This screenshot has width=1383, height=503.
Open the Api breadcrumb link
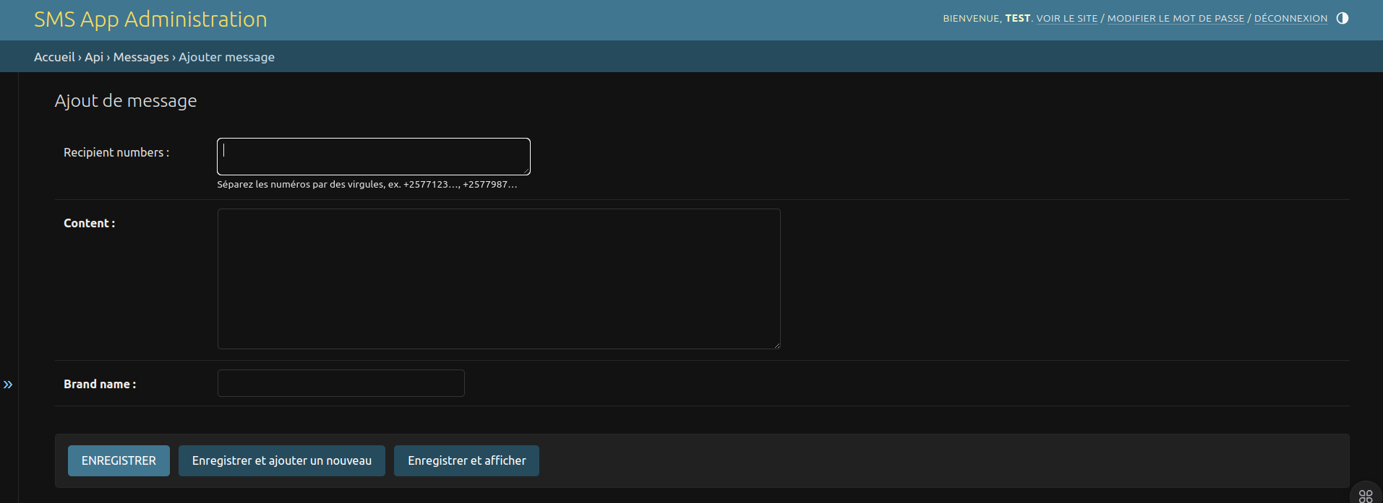click(x=94, y=57)
